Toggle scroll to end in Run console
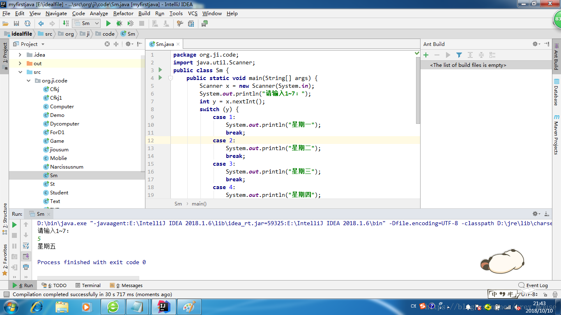This screenshot has width=561, height=315. [26, 256]
